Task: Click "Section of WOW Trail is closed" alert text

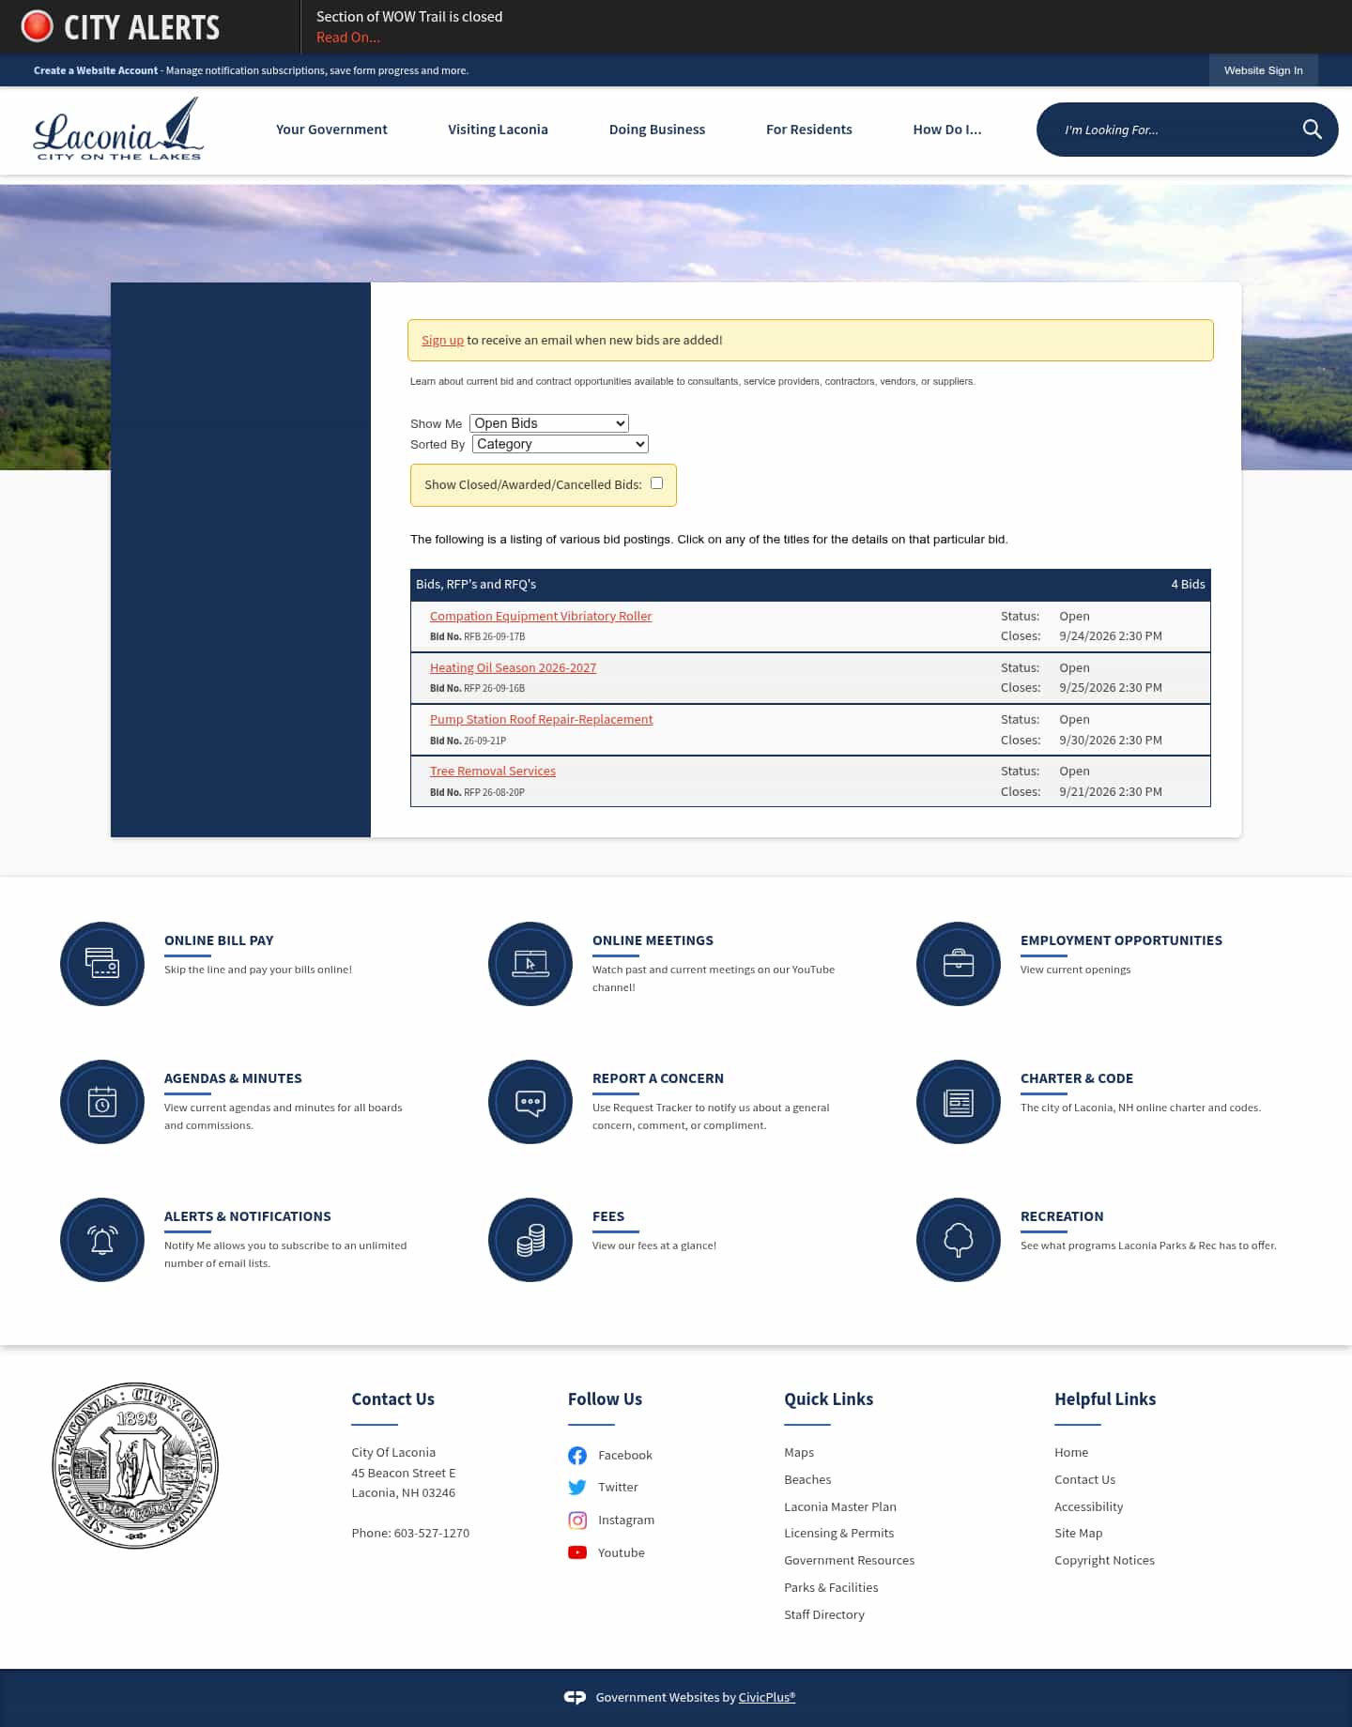Action: coord(409,17)
